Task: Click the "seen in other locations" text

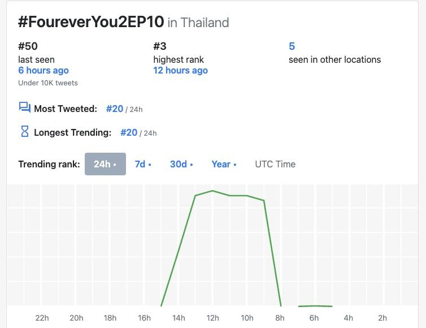Action: [x=334, y=59]
